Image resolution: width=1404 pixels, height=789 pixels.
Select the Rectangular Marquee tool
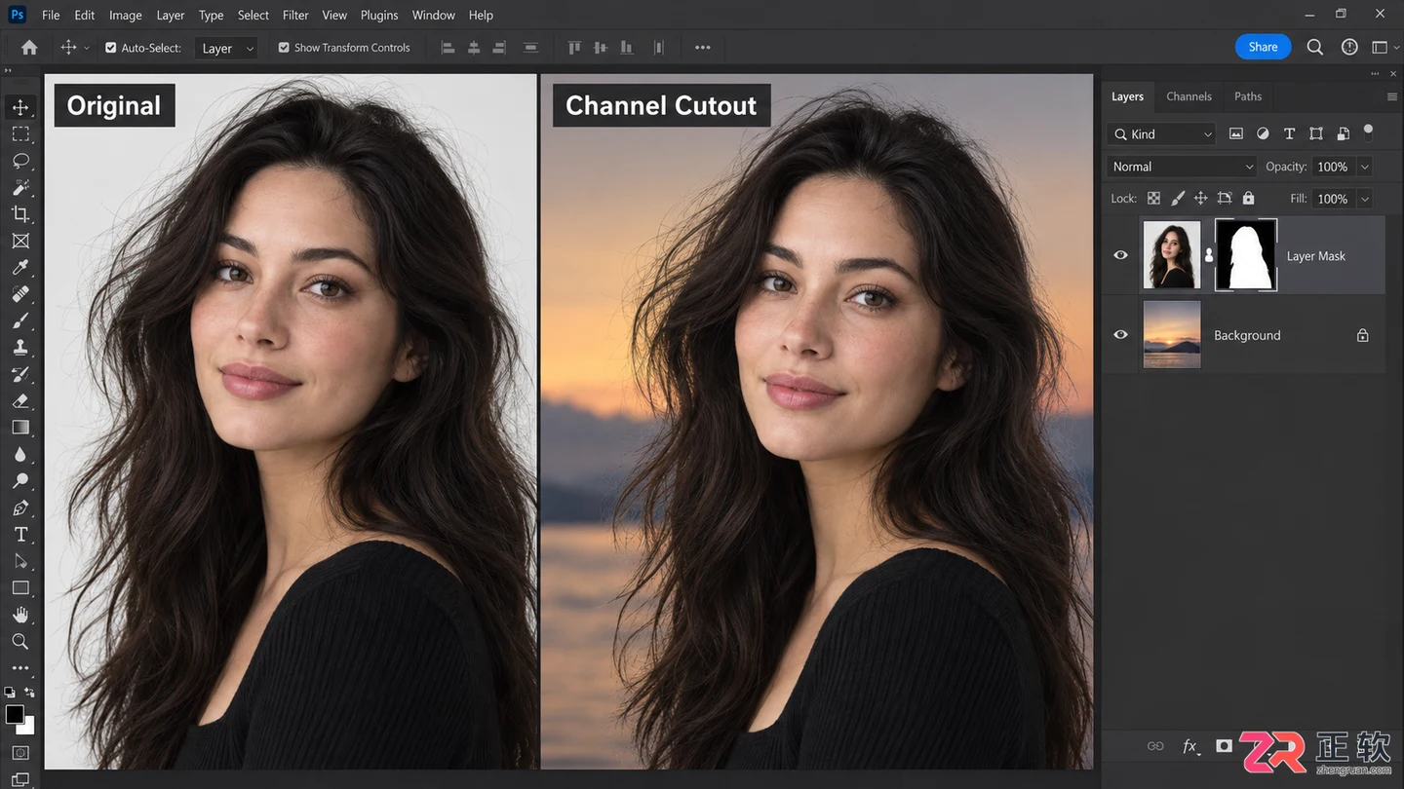click(x=20, y=134)
